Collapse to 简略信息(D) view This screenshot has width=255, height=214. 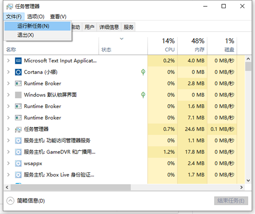(x=26, y=201)
